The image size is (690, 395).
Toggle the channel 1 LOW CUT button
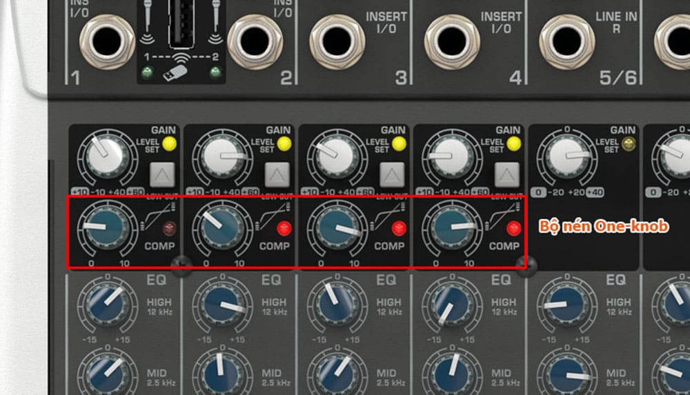coord(162,174)
